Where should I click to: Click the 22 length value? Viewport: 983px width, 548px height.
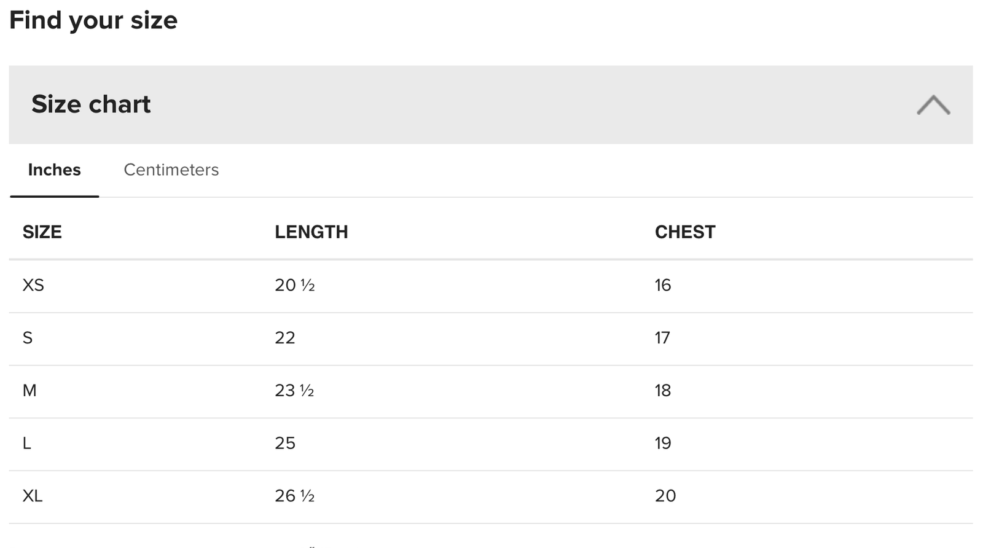click(x=285, y=338)
